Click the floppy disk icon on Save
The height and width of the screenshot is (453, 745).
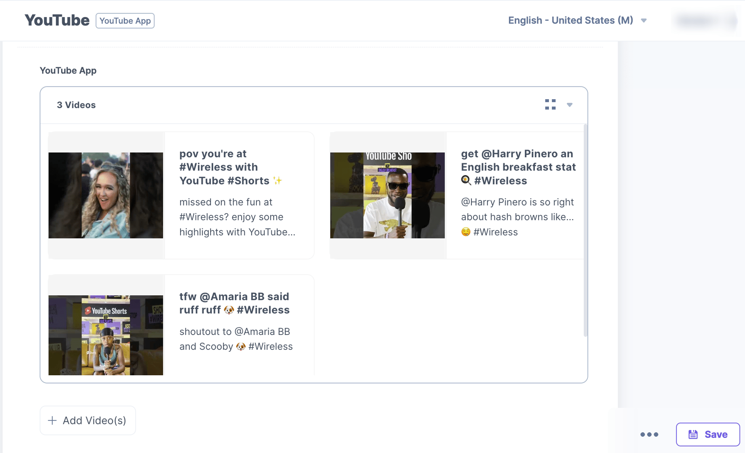[x=693, y=434]
